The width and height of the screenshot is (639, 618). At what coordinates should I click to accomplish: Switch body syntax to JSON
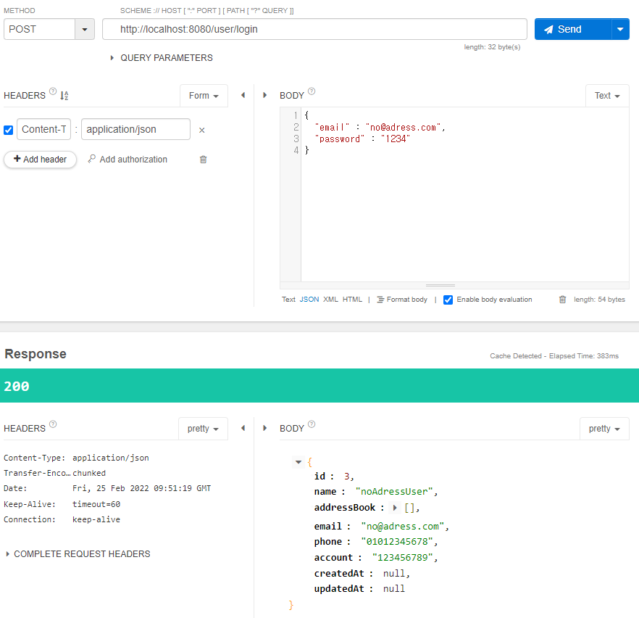[309, 300]
